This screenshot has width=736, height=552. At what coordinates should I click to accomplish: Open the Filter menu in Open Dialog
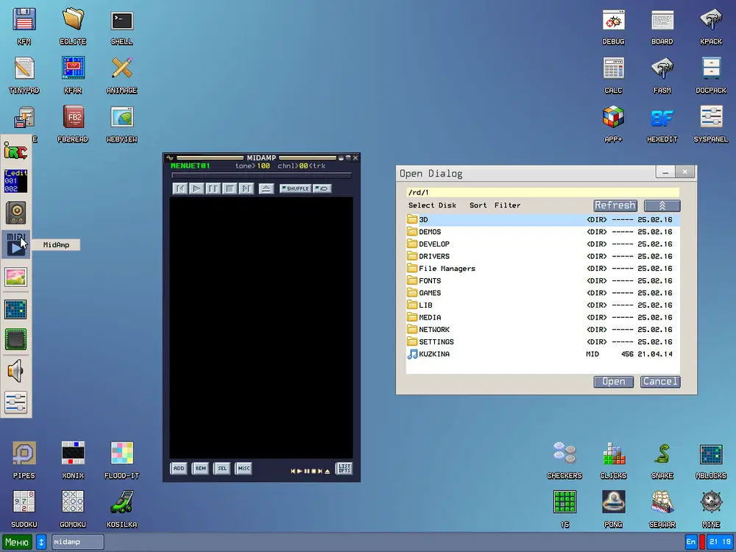[x=507, y=205]
